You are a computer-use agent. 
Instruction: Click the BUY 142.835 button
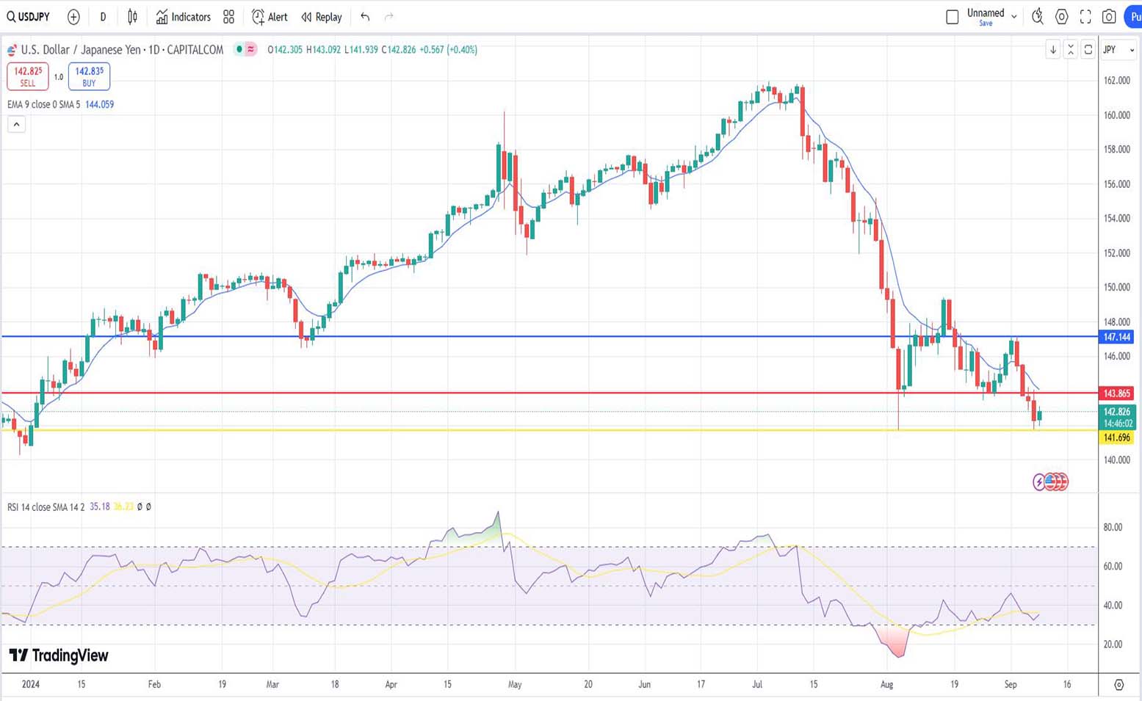89,76
